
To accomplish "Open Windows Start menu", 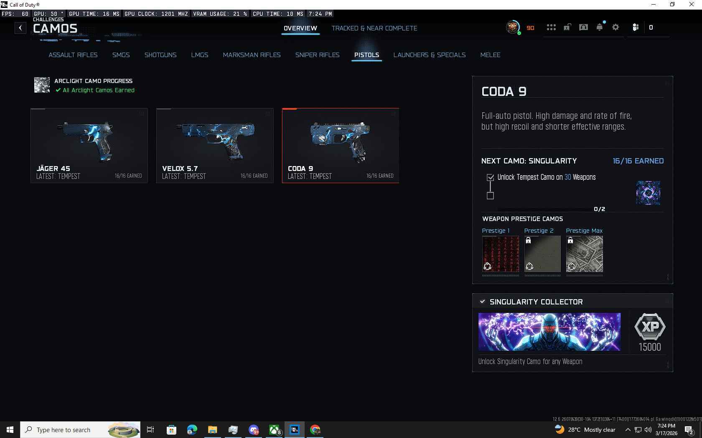I will click(x=10, y=430).
